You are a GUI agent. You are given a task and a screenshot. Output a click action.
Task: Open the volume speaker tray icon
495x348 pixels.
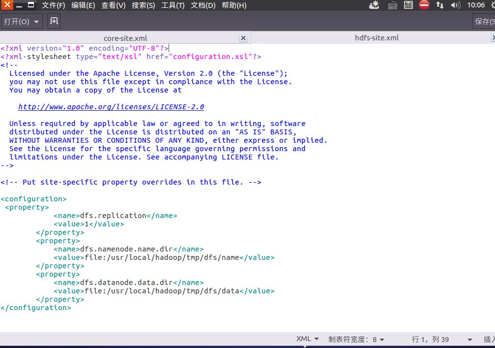[456, 5]
